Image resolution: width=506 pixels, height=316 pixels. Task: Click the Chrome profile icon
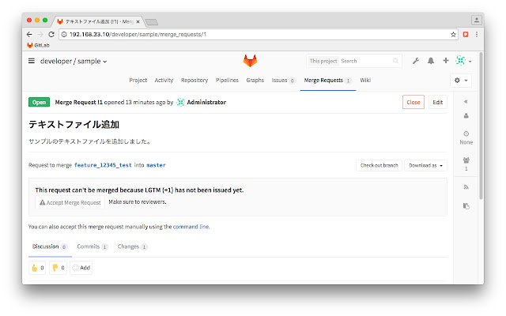click(x=476, y=20)
